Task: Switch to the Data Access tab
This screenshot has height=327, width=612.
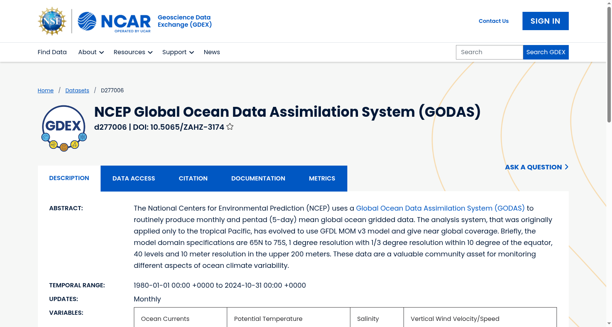Action: point(134,179)
